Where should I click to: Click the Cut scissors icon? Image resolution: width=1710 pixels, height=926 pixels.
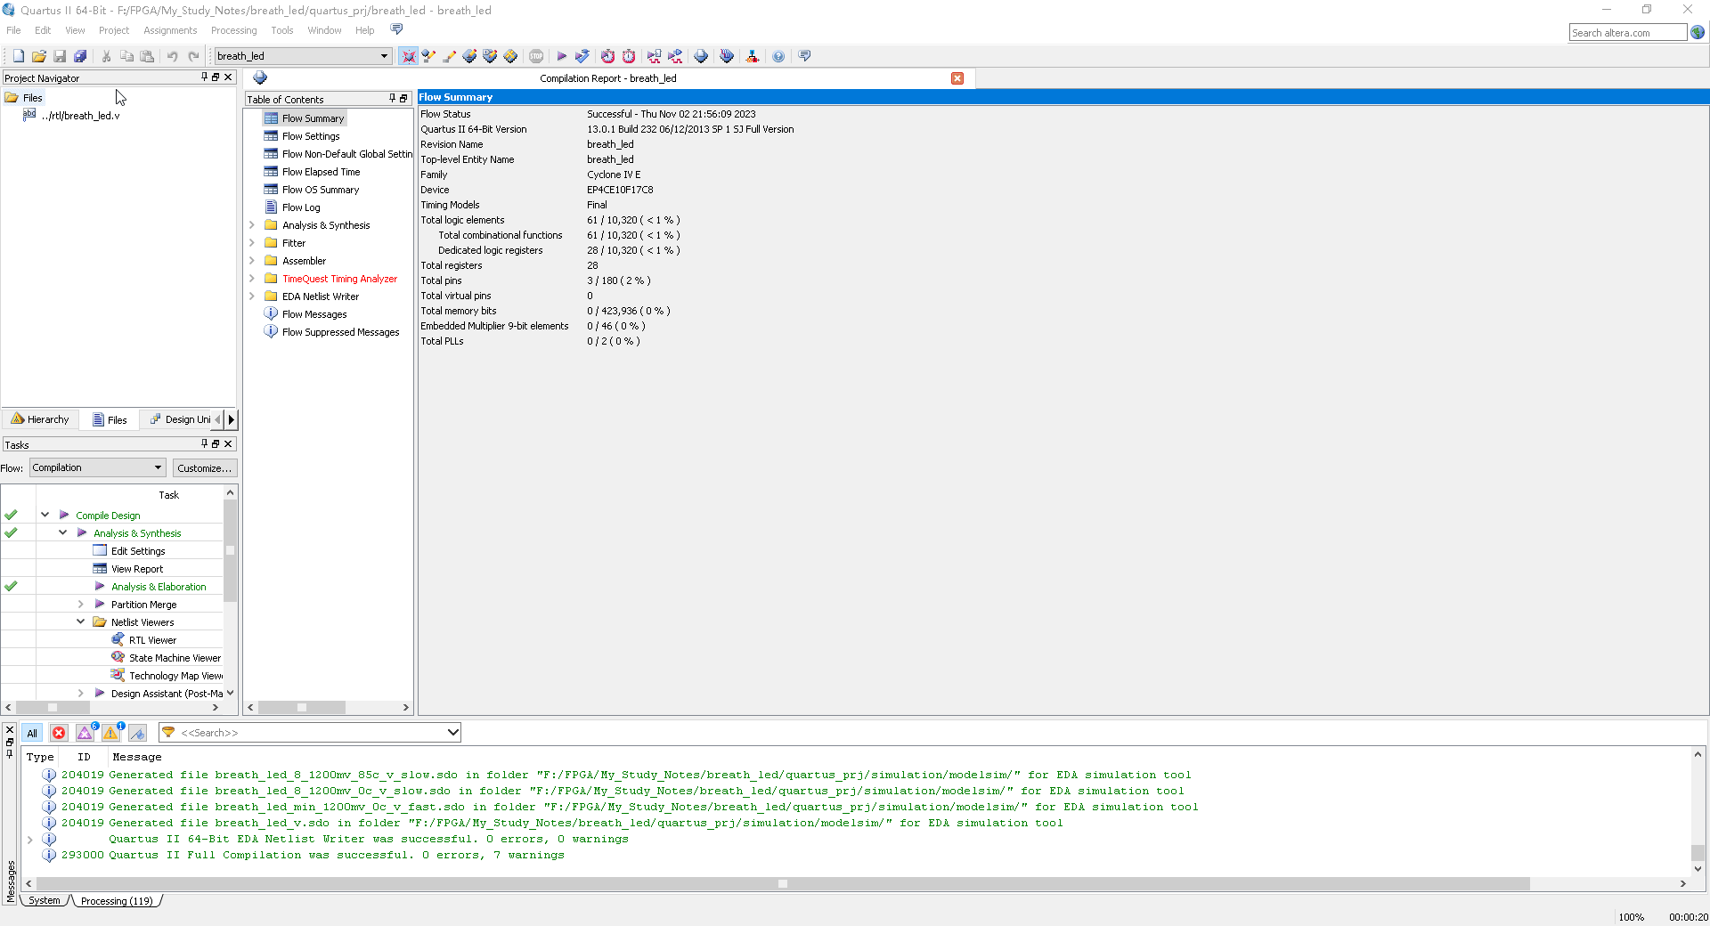click(106, 56)
